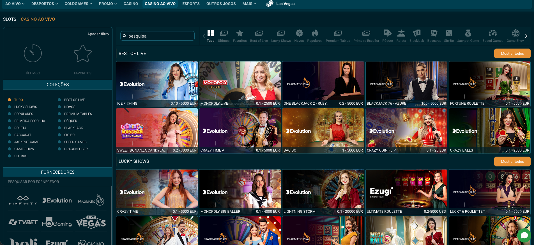Click Mostrar todos for Best of Live
The width and height of the screenshot is (534, 245).
512,54
